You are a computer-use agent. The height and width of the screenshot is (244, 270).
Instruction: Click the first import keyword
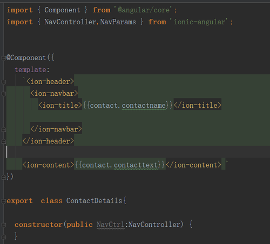(x=20, y=10)
